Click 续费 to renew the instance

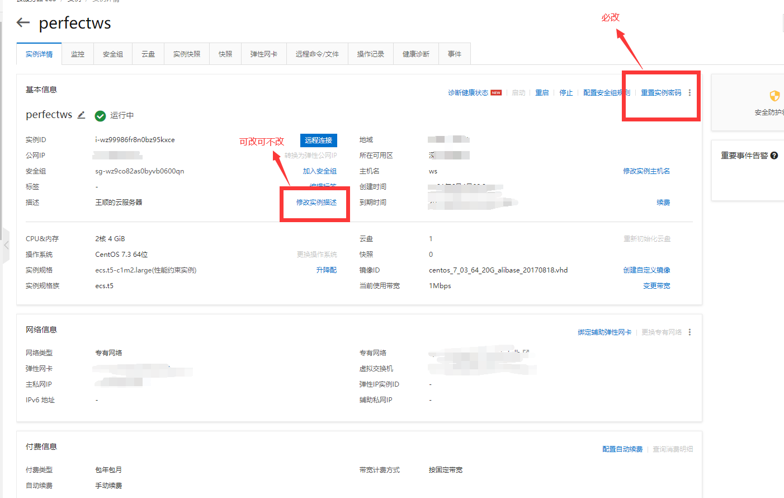[x=663, y=202]
